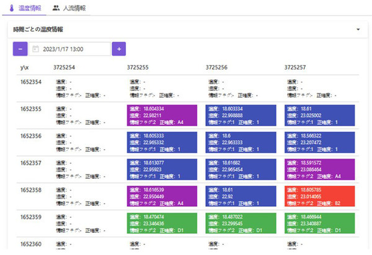Click the 時間ごとの温度情報 panel title
The image size is (372, 255).
click(40, 29)
